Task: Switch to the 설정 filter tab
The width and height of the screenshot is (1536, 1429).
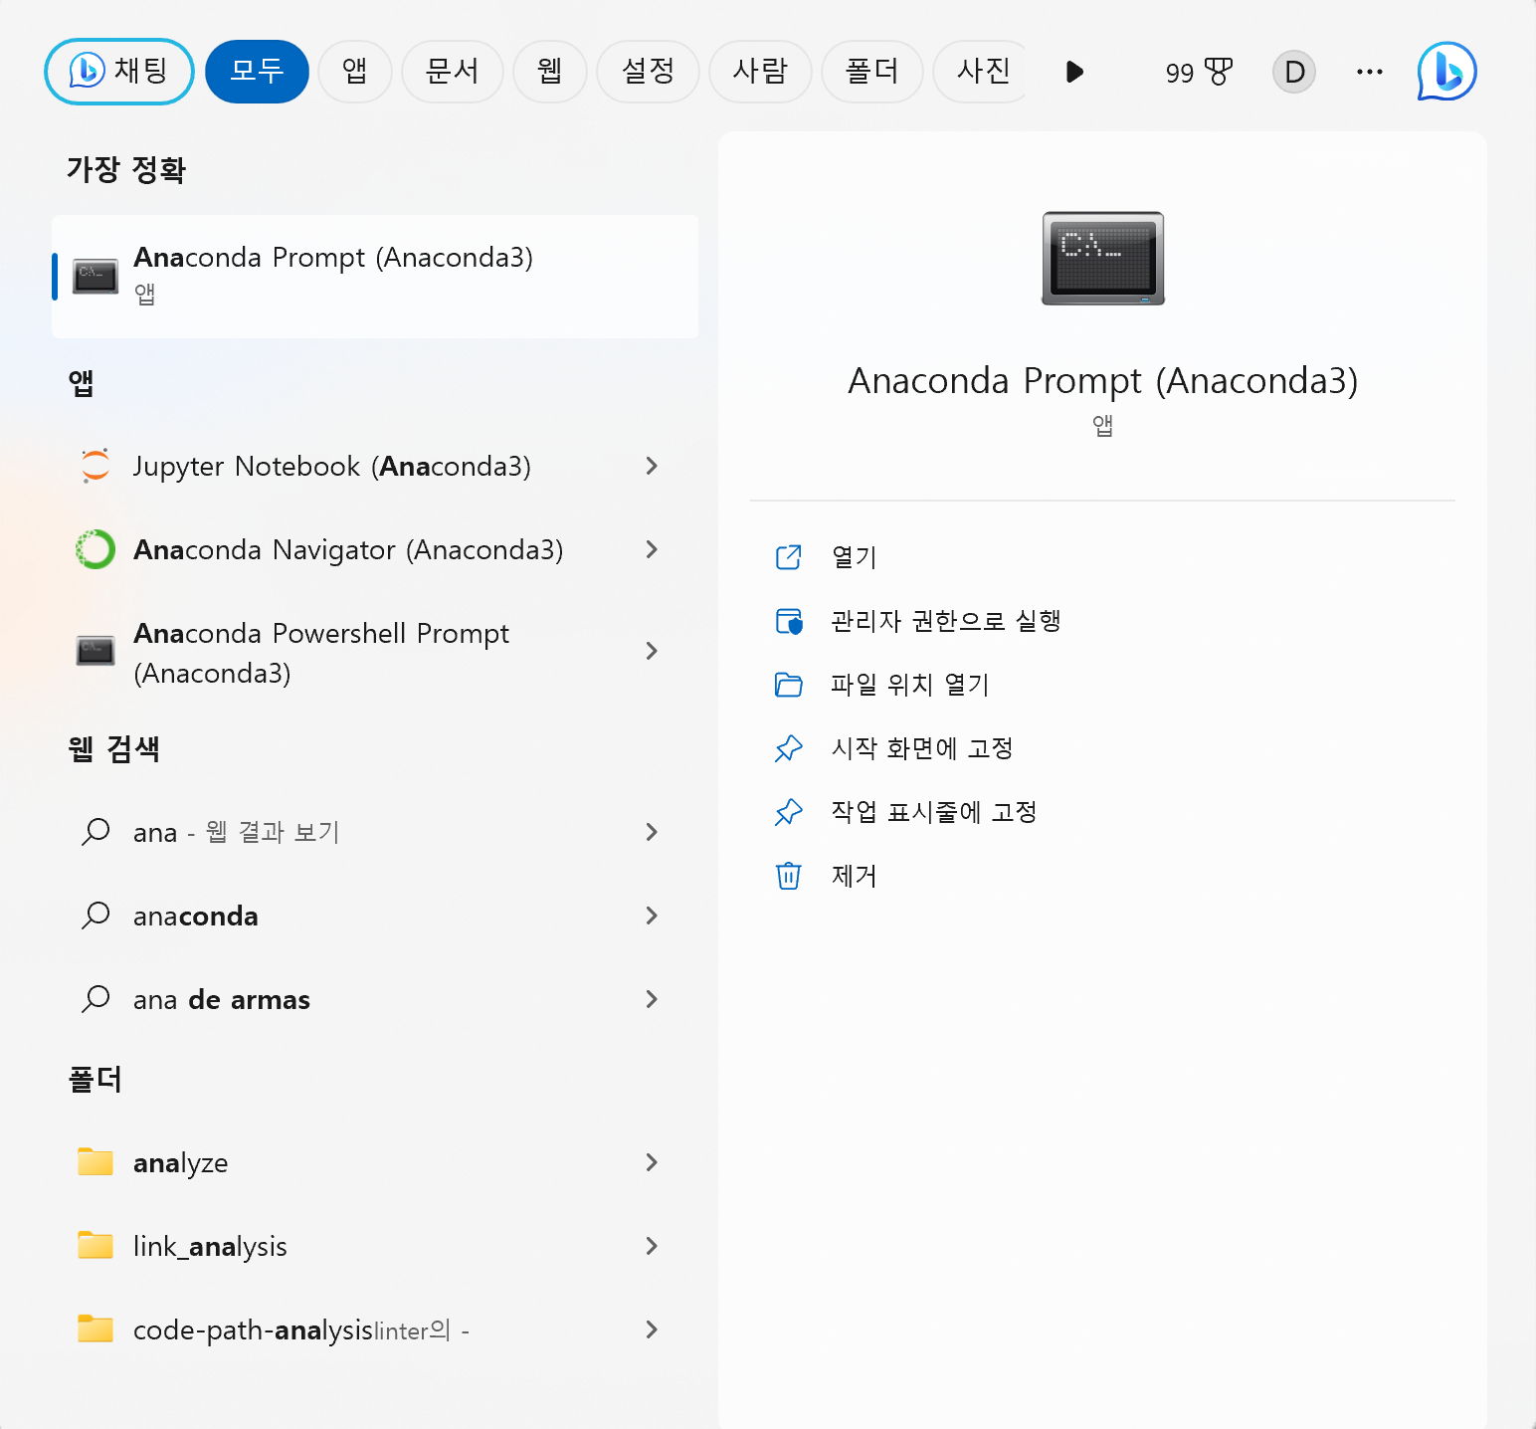Action: click(648, 72)
